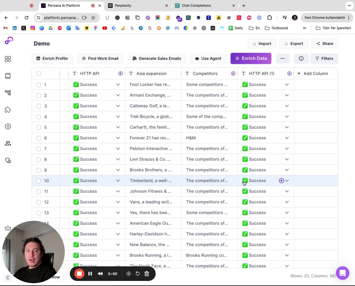Expand row 1 HTTP API Success dropdown

click(118, 84)
